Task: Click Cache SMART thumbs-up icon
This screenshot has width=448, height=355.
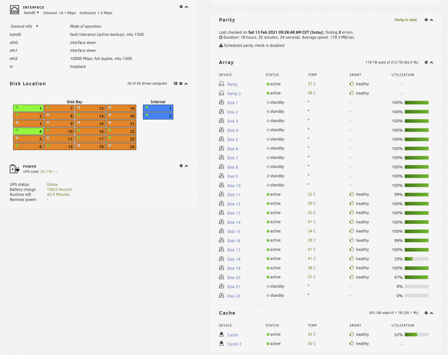Action: coord(352,334)
